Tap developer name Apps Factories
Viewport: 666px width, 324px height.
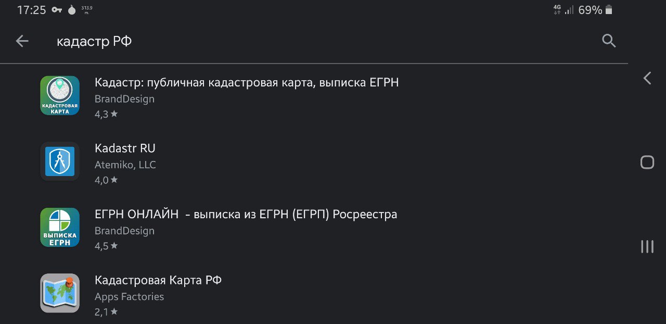point(129,297)
